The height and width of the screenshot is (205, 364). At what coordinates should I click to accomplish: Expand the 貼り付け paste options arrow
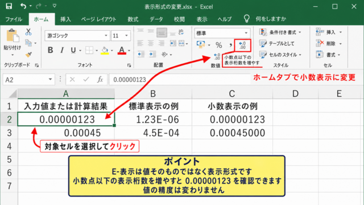[13, 55]
